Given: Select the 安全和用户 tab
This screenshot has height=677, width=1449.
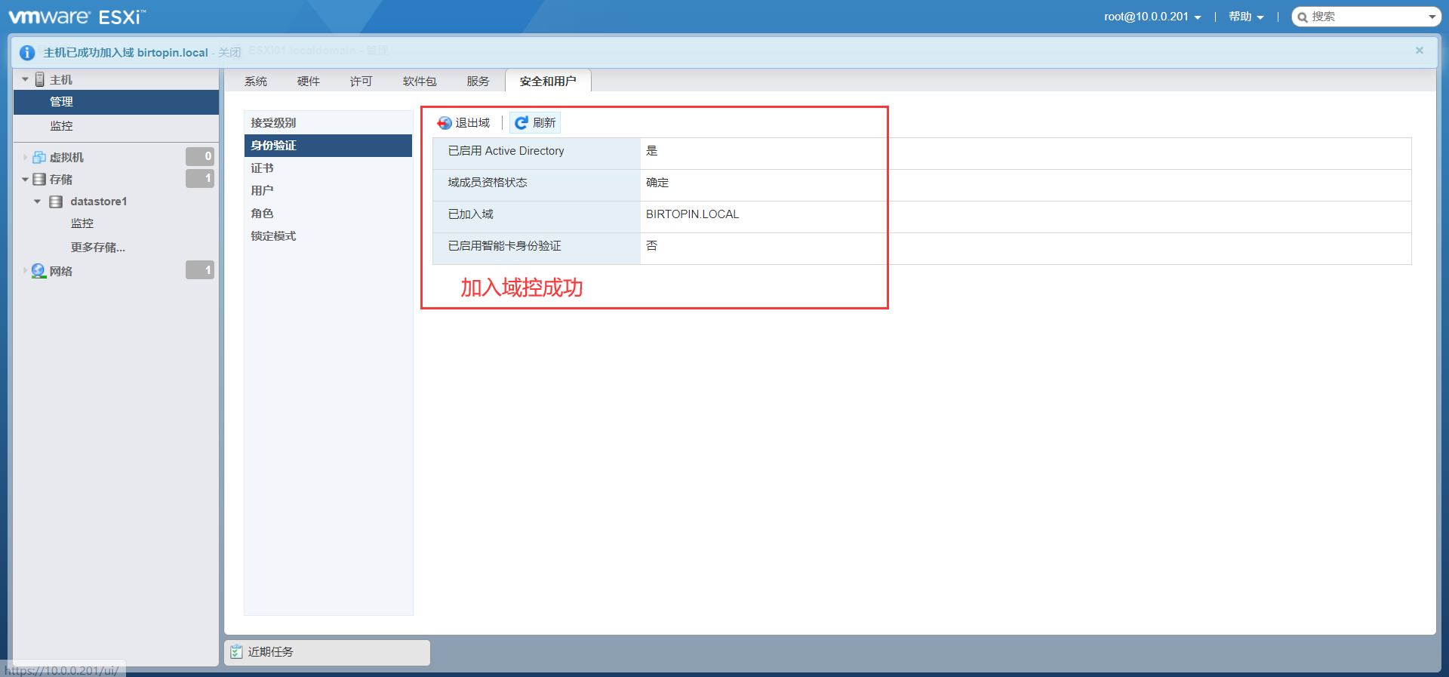Looking at the screenshot, I should (548, 81).
